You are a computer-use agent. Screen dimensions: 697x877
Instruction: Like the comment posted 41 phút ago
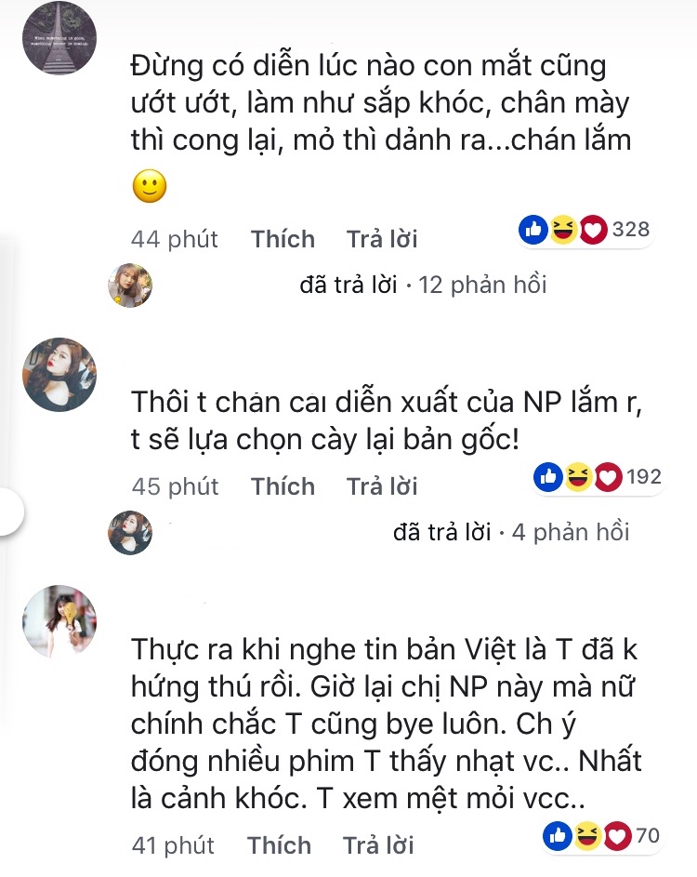pyautogui.click(x=279, y=845)
